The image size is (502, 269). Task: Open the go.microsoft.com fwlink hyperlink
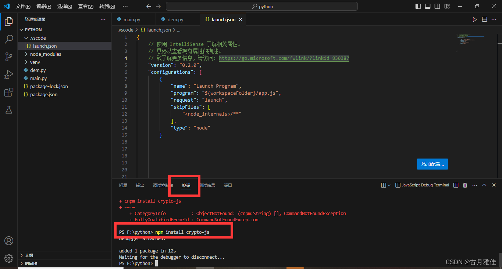click(284, 58)
